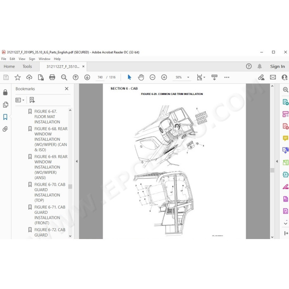
Task: Open the File menu
Action: tap(4, 59)
